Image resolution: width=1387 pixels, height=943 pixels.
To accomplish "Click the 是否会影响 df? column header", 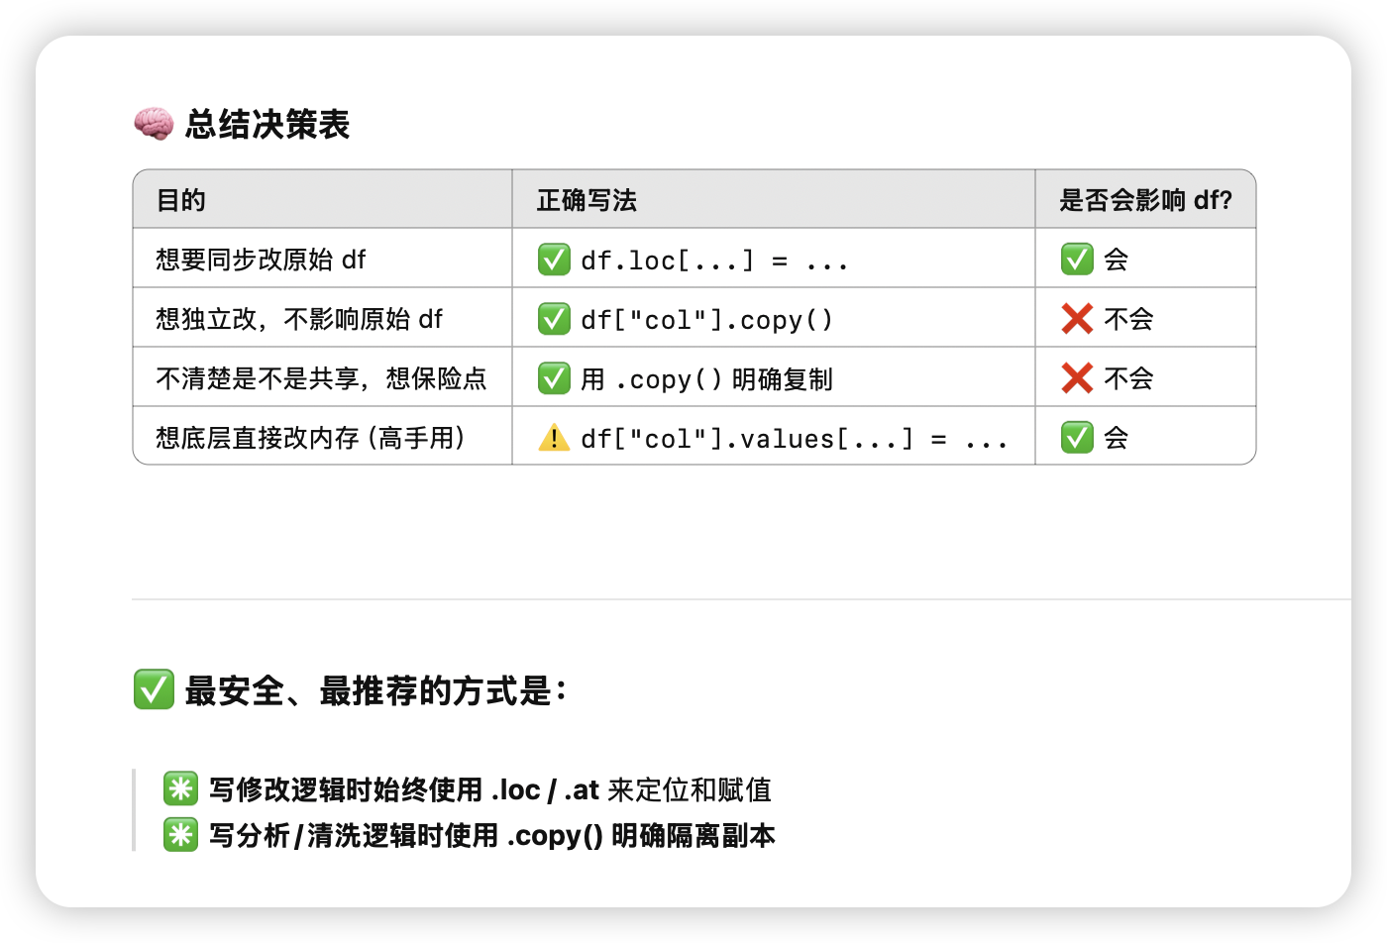I will click(1146, 199).
